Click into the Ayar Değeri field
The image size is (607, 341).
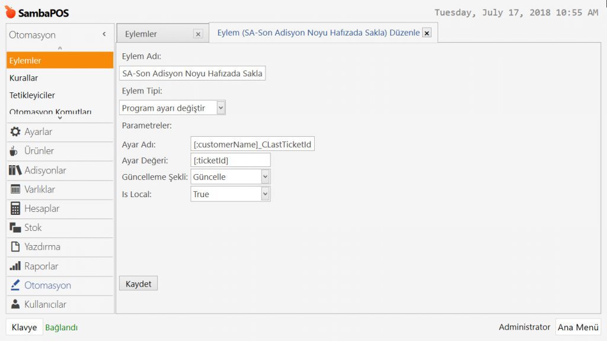click(231, 160)
